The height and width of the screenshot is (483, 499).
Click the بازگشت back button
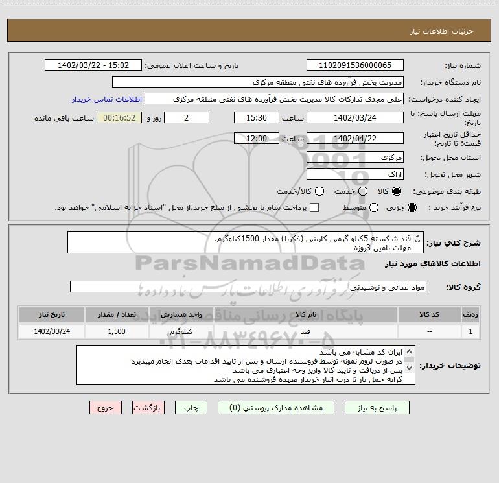coord(148,408)
